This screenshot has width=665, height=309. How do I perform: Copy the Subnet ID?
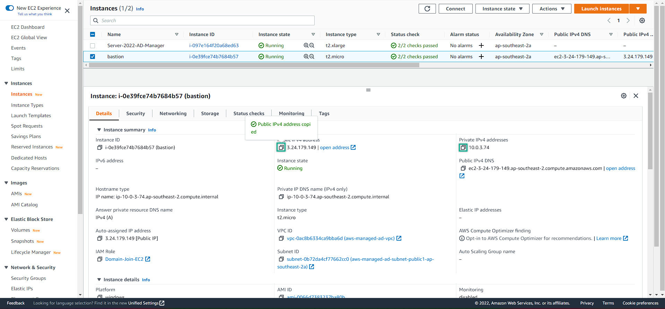tap(281, 259)
